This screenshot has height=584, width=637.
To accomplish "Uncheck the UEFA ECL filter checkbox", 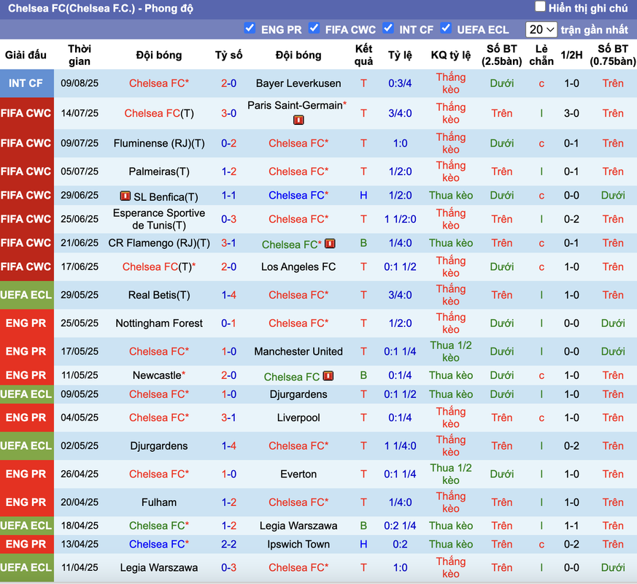I will point(446,28).
